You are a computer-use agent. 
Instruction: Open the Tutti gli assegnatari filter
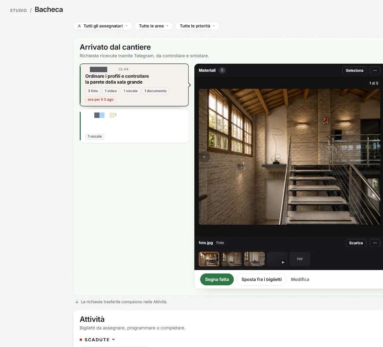(x=102, y=26)
